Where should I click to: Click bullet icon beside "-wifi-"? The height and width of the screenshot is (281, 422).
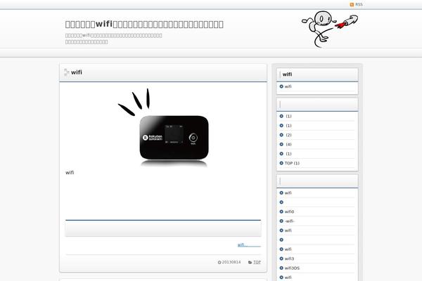click(281, 221)
